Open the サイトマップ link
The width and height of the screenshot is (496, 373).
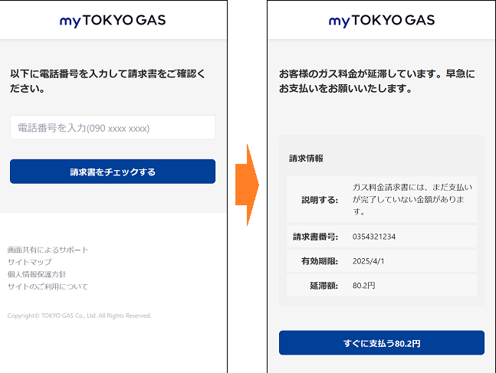[29, 262]
